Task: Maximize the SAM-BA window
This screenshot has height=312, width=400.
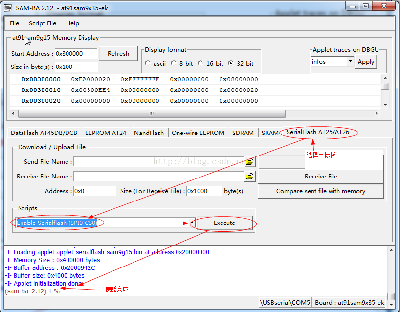Action: (366, 6)
